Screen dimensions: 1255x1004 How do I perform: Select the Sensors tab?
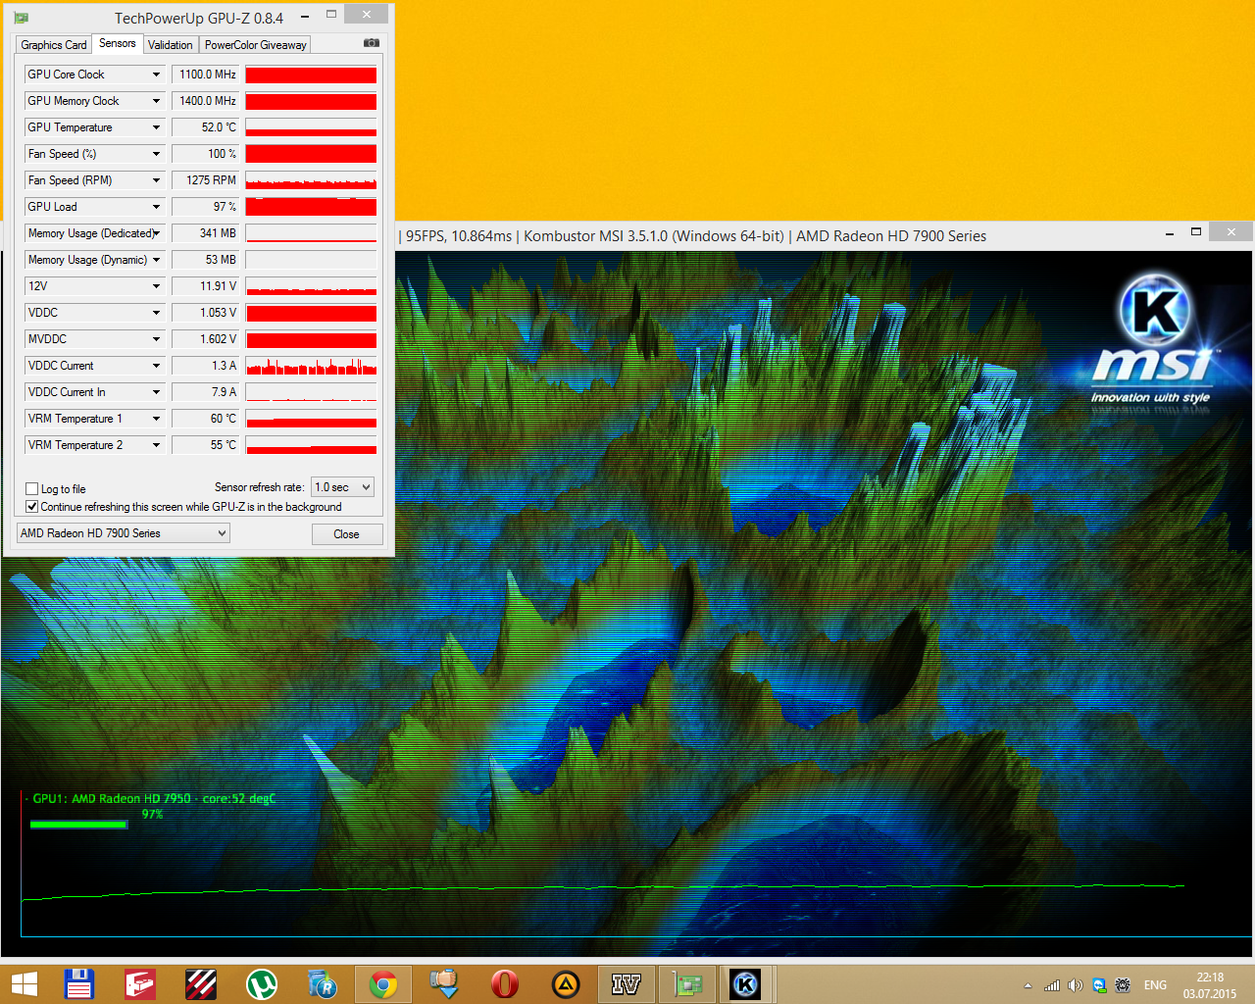click(118, 43)
